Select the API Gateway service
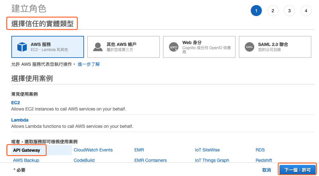This screenshot has height=176, width=319. [x=27, y=150]
